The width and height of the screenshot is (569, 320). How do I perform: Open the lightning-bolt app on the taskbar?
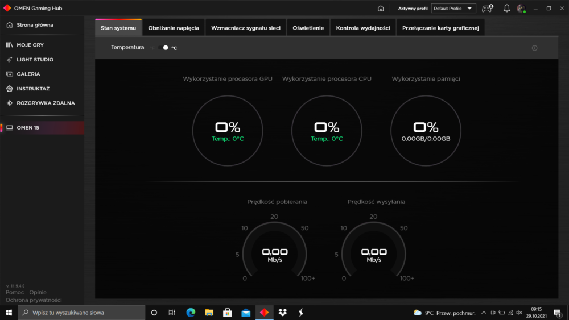(301, 313)
